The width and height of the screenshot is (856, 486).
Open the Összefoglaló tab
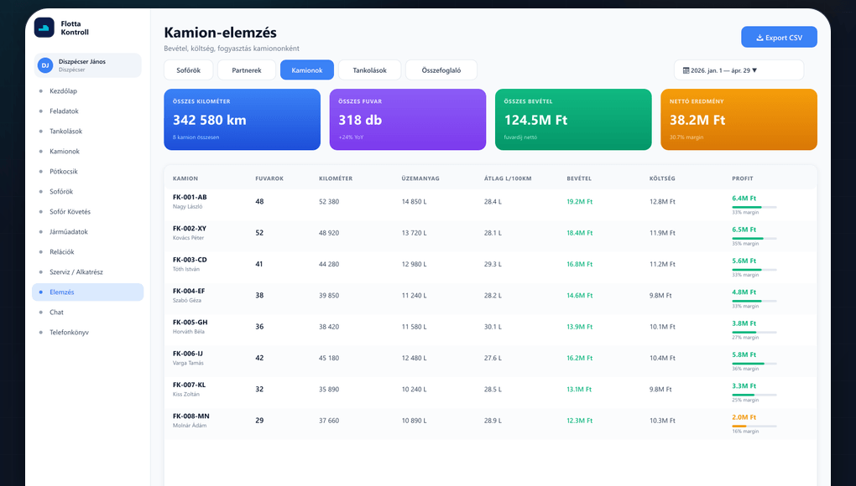tap(441, 70)
